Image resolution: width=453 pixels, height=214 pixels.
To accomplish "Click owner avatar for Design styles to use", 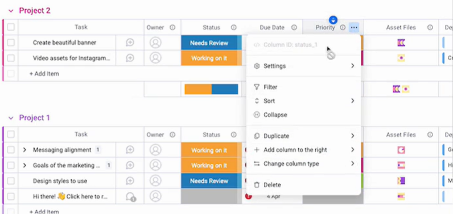I will click(x=155, y=181).
